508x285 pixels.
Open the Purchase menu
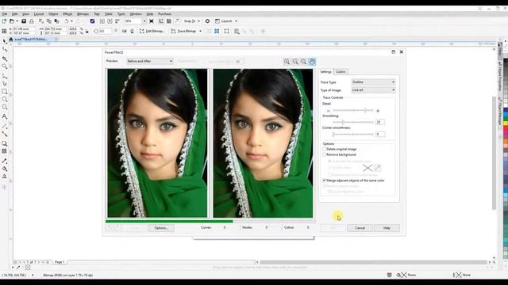tap(164, 14)
